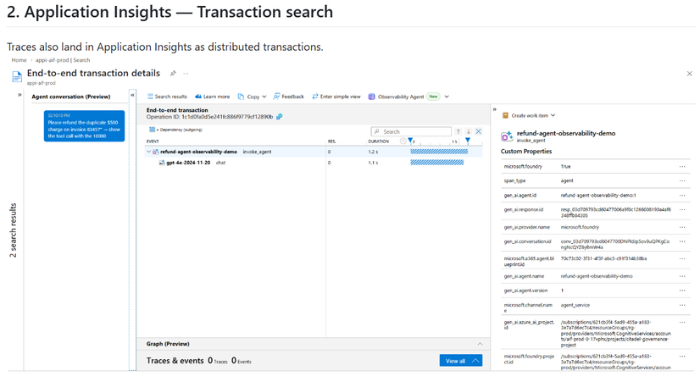Image resolution: width=700 pixels, height=382 pixels.
Task: Collapse the right properties panel chevrons
Action: pyautogui.click(x=495, y=109)
